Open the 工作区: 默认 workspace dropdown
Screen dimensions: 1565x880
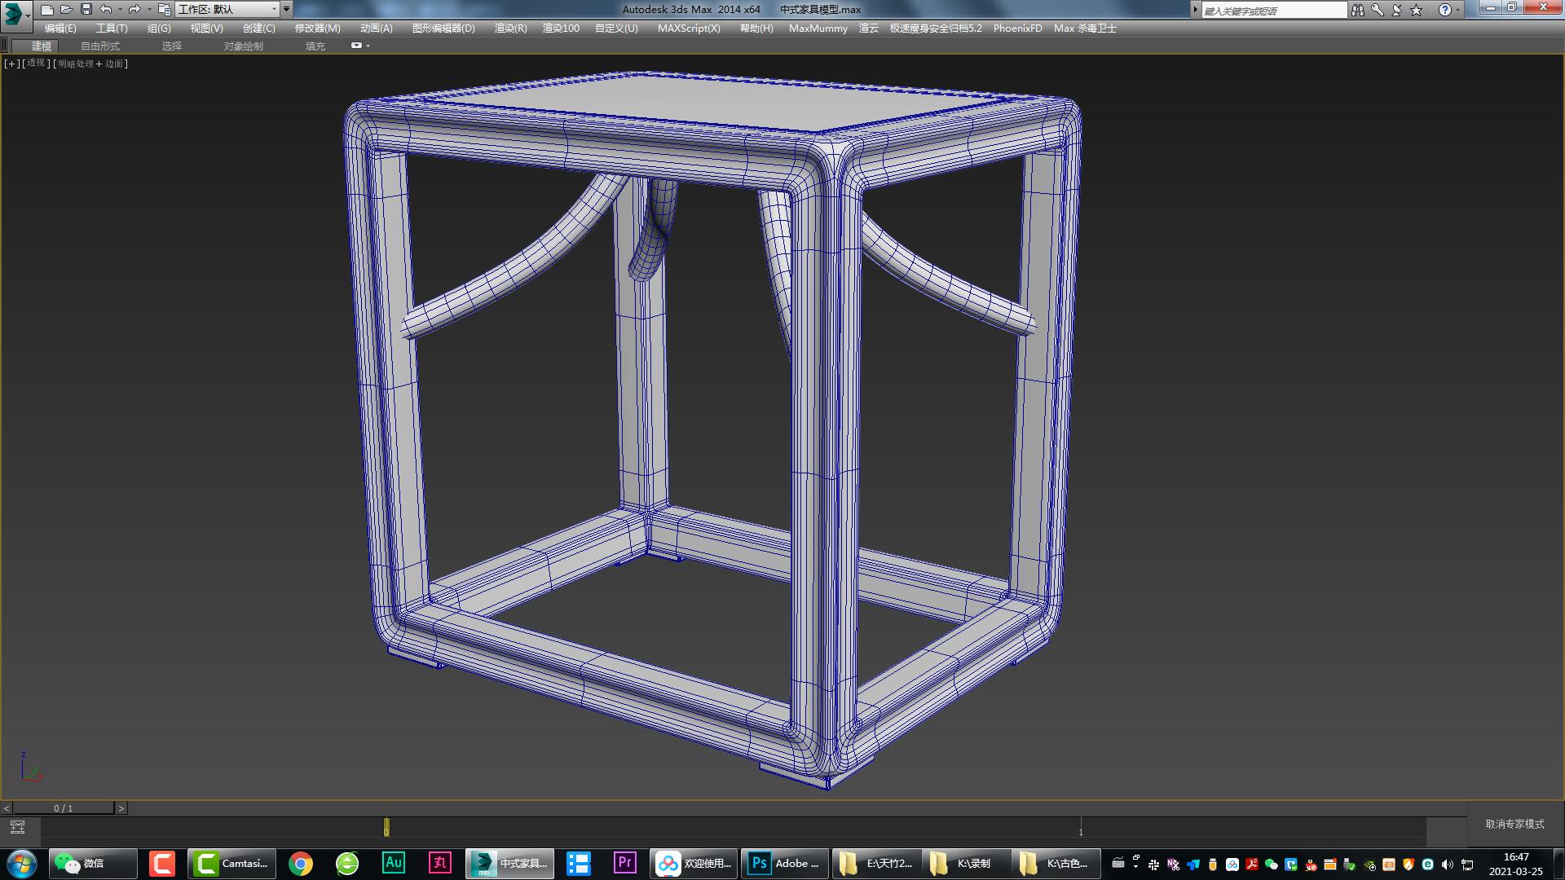228,10
